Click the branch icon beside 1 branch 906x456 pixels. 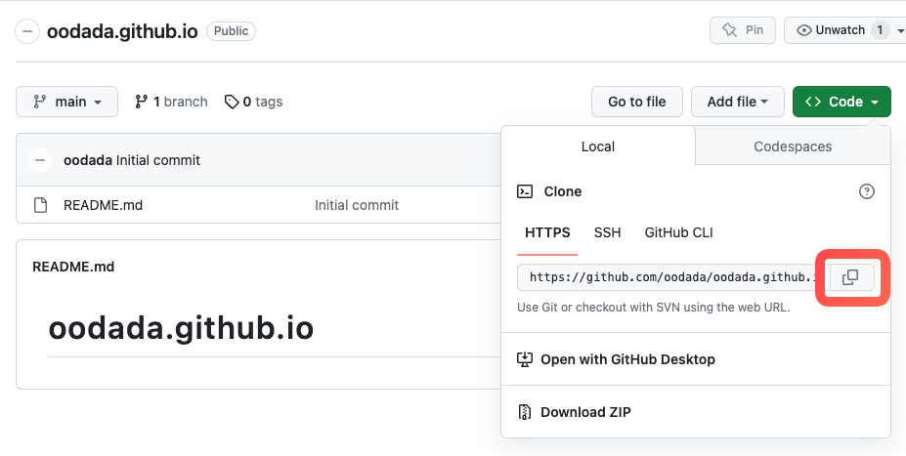click(x=141, y=103)
